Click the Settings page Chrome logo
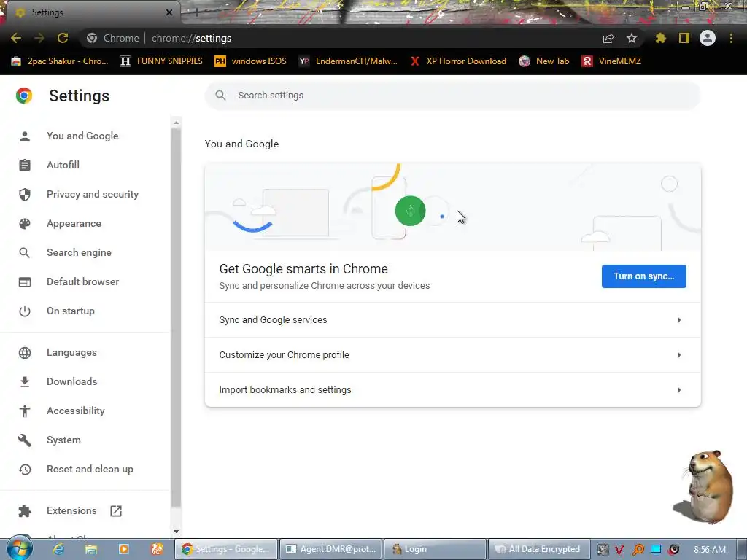The height and width of the screenshot is (560, 747). pos(24,96)
